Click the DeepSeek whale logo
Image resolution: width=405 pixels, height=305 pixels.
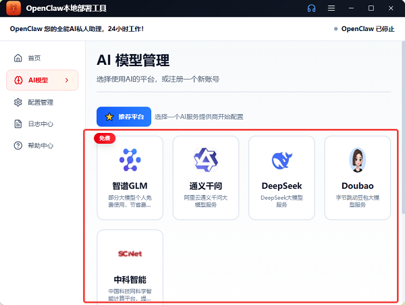point(281,161)
